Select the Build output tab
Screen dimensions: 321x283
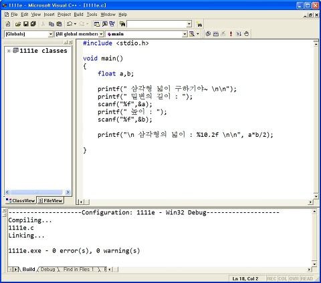(29, 269)
